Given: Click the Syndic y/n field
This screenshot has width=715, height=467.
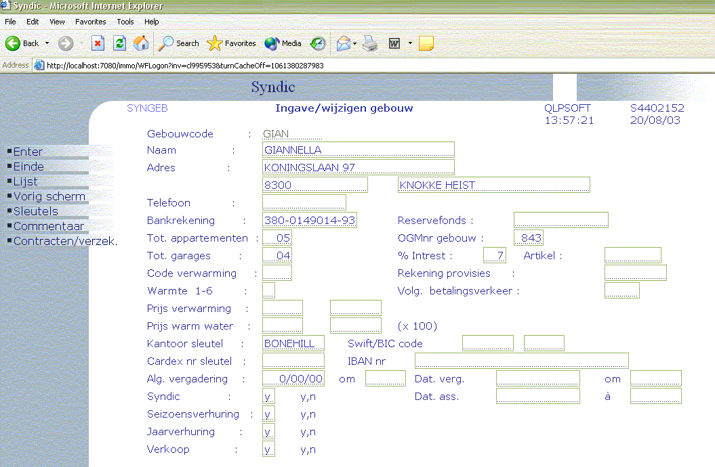Looking at the screenshot, I should pos(268,396).
